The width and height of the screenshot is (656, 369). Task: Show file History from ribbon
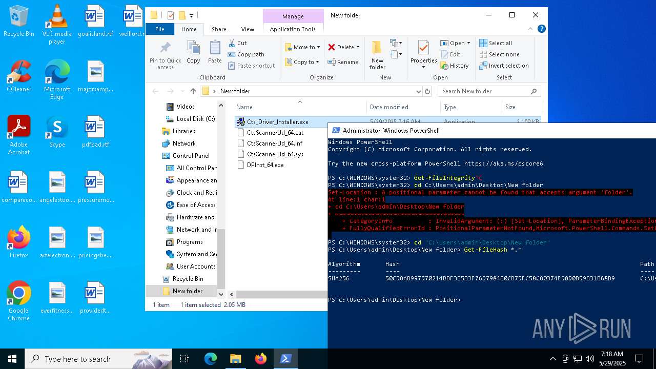(455, 66)
